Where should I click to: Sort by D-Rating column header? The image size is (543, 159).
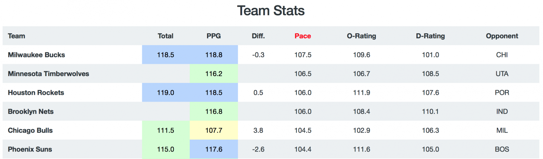pyautogui.click(x=430, y=36)
